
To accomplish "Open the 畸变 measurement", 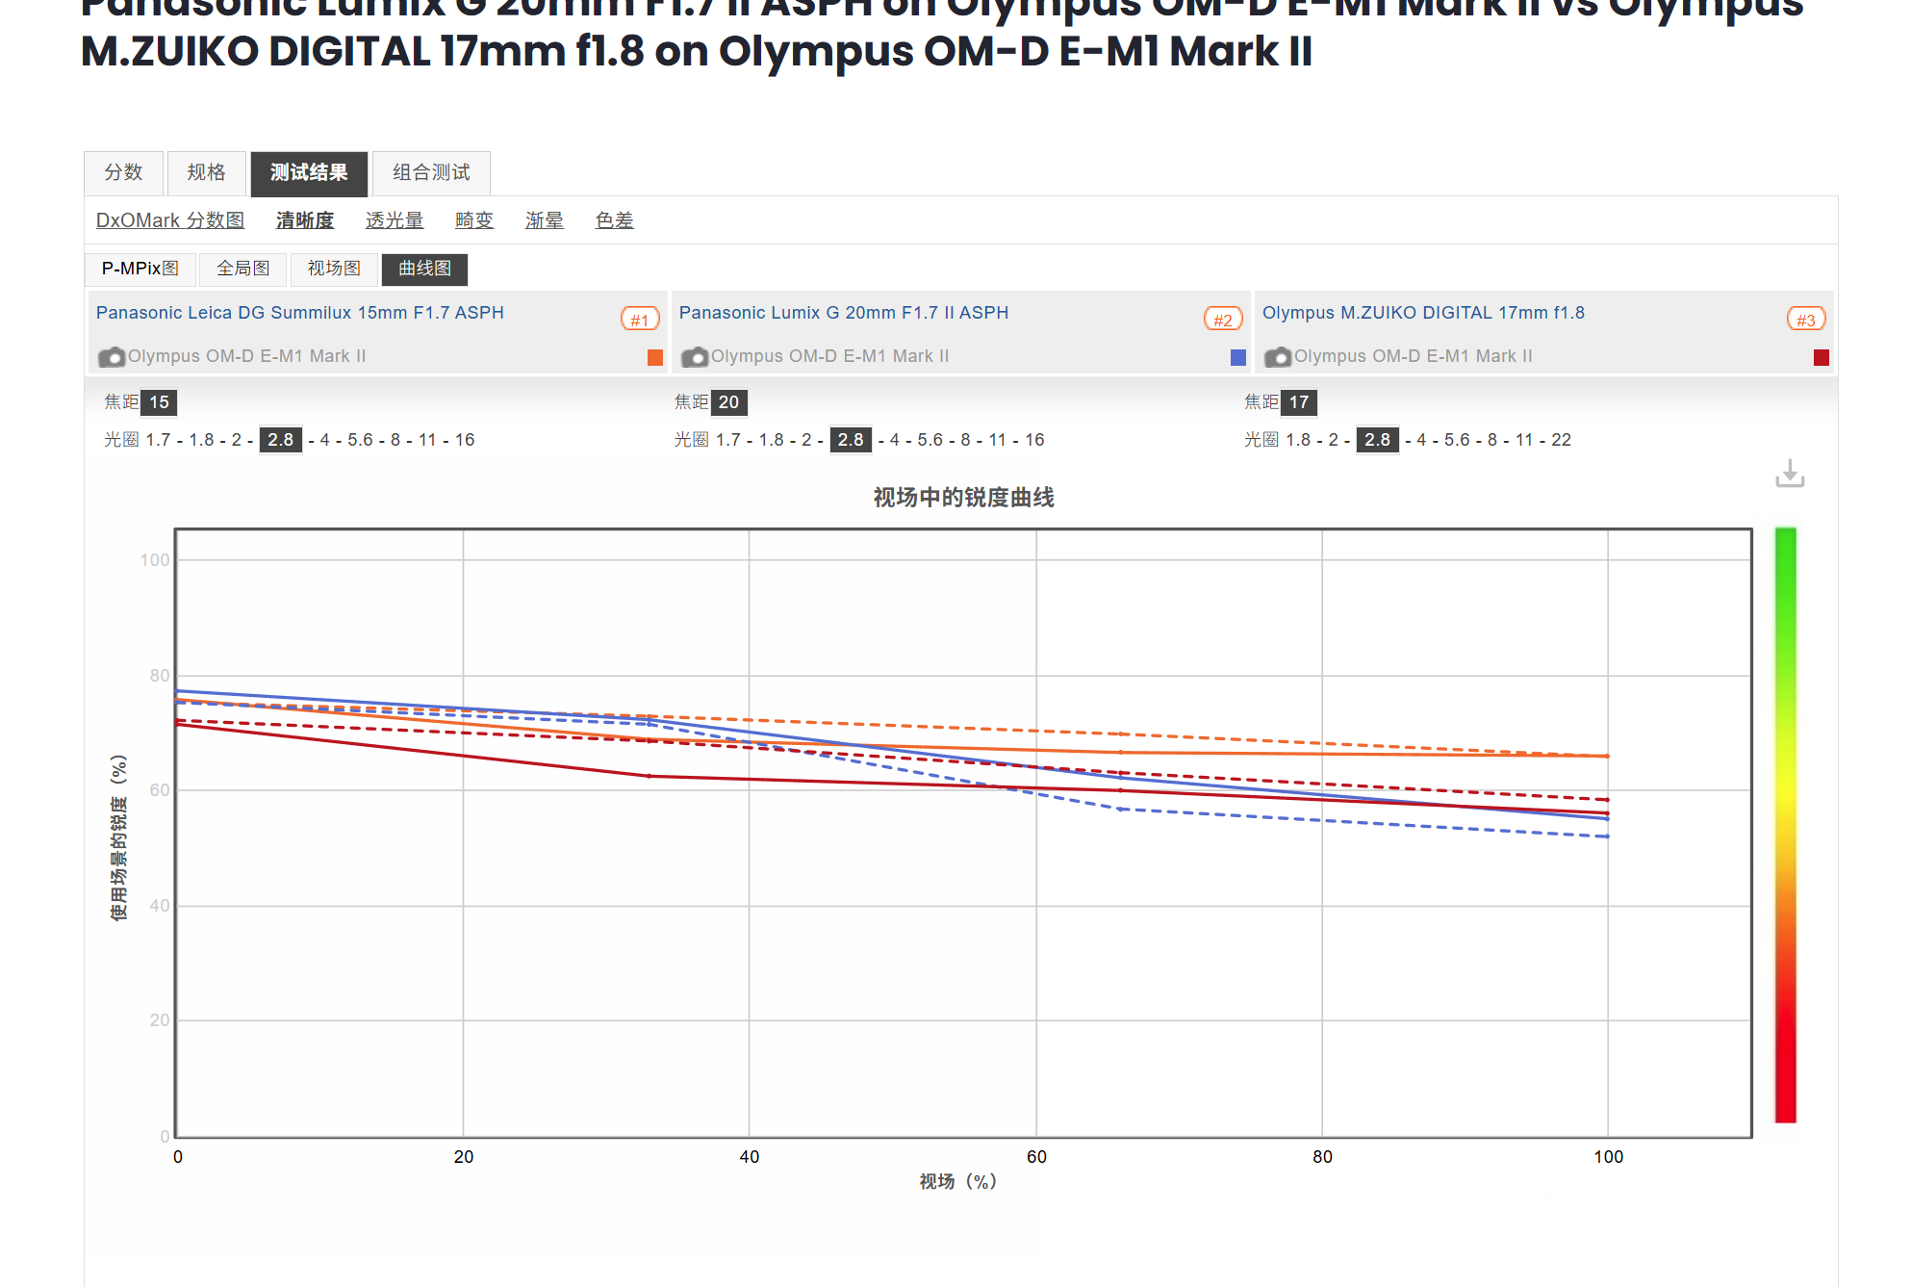I will [474, 220].
